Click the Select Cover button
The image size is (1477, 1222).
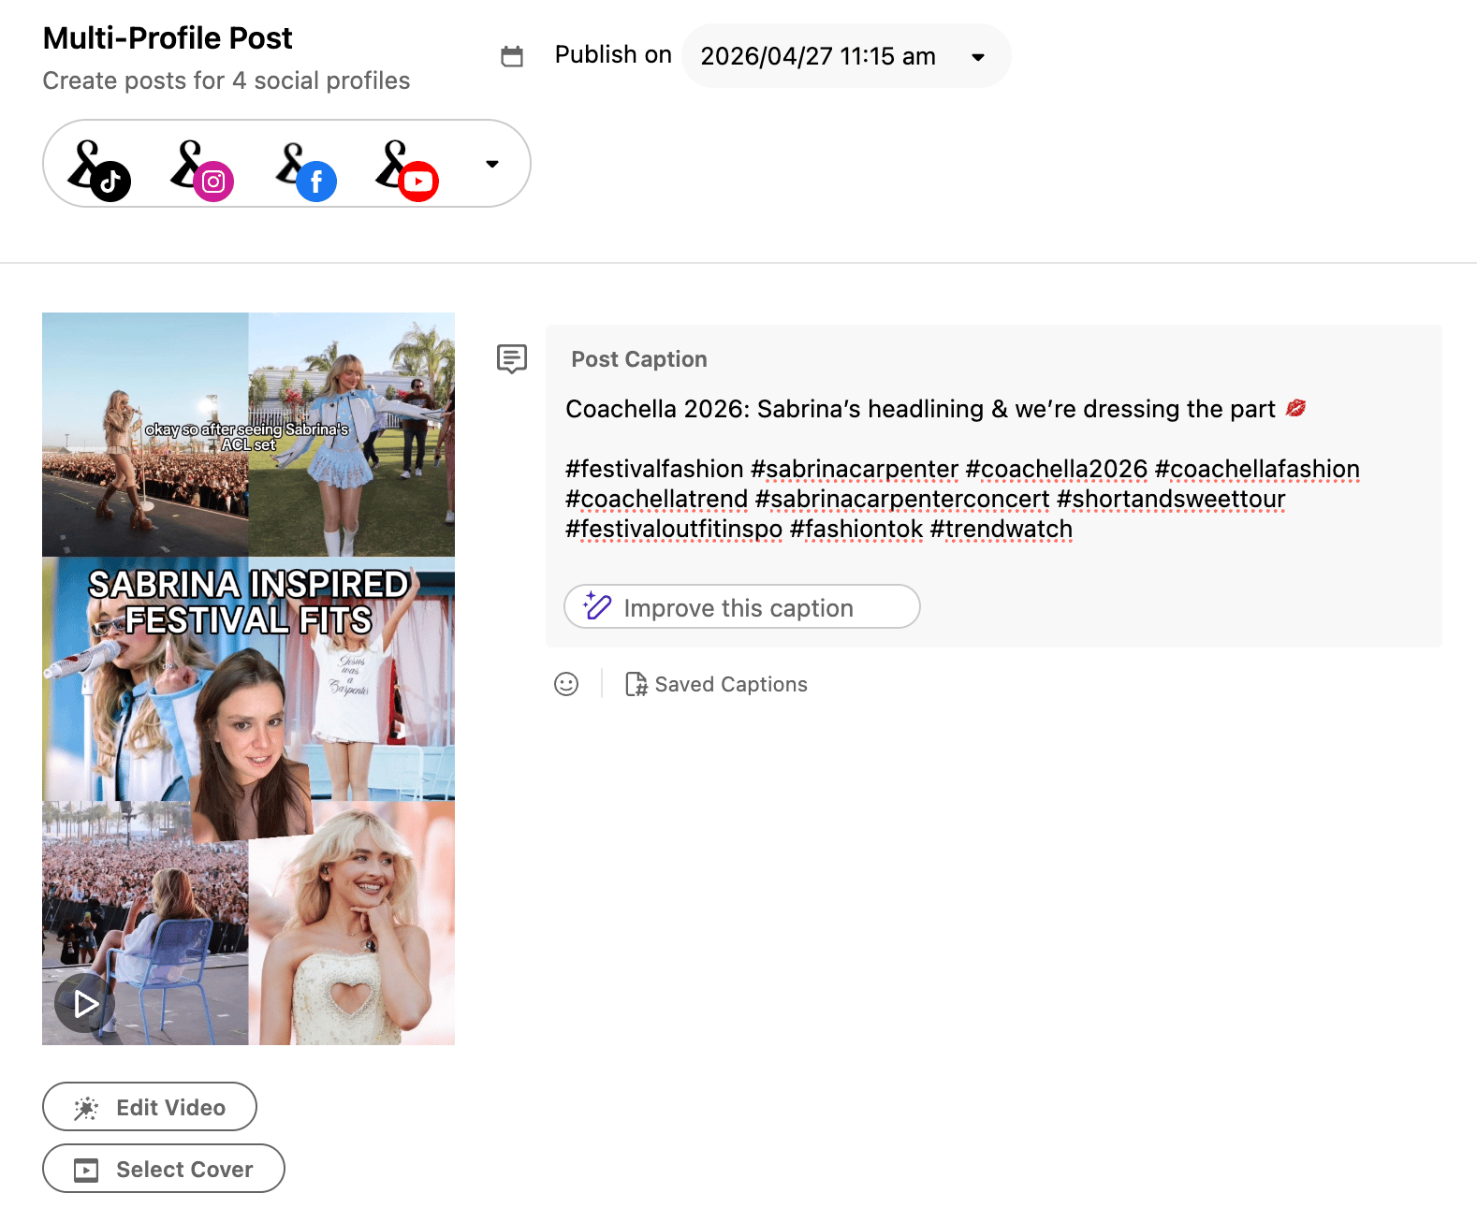click(164, 1169)
